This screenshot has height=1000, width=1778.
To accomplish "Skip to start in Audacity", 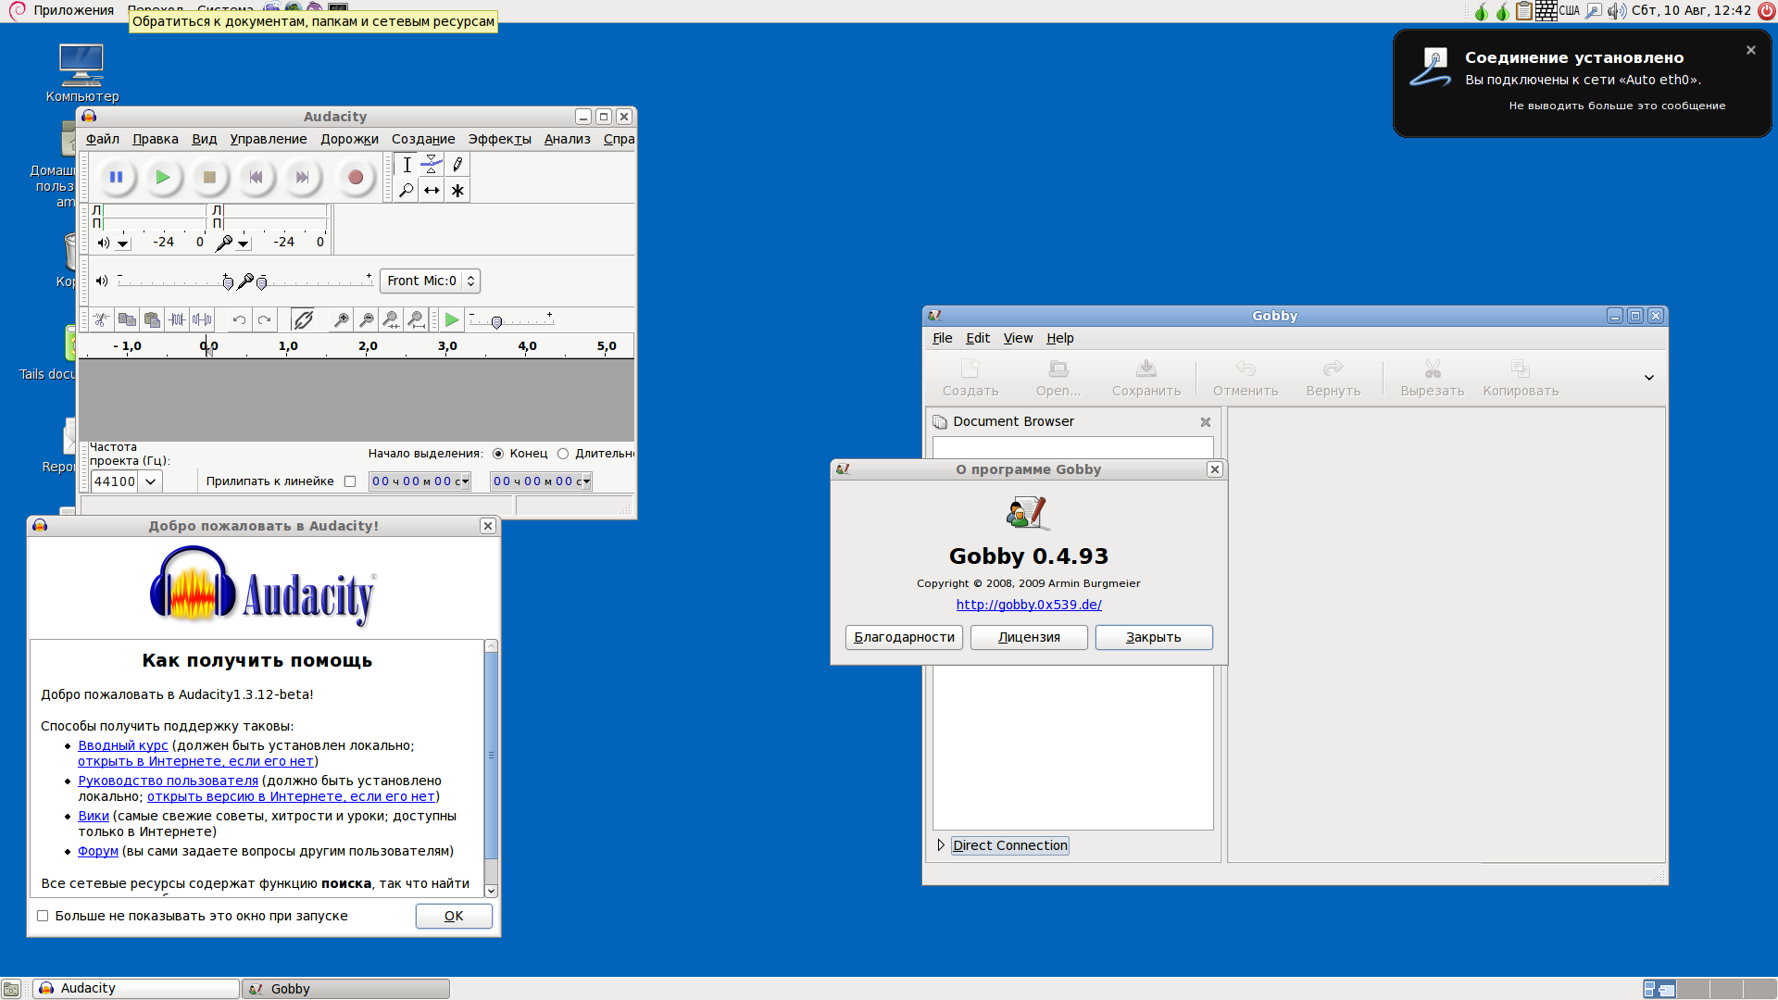I will pos(257,177).
